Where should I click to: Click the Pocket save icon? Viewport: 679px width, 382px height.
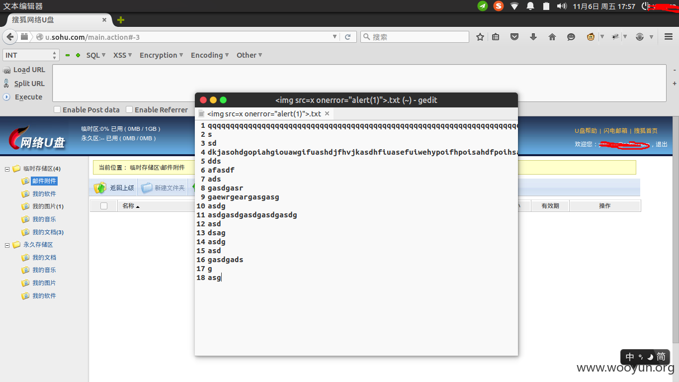point(514,37)
